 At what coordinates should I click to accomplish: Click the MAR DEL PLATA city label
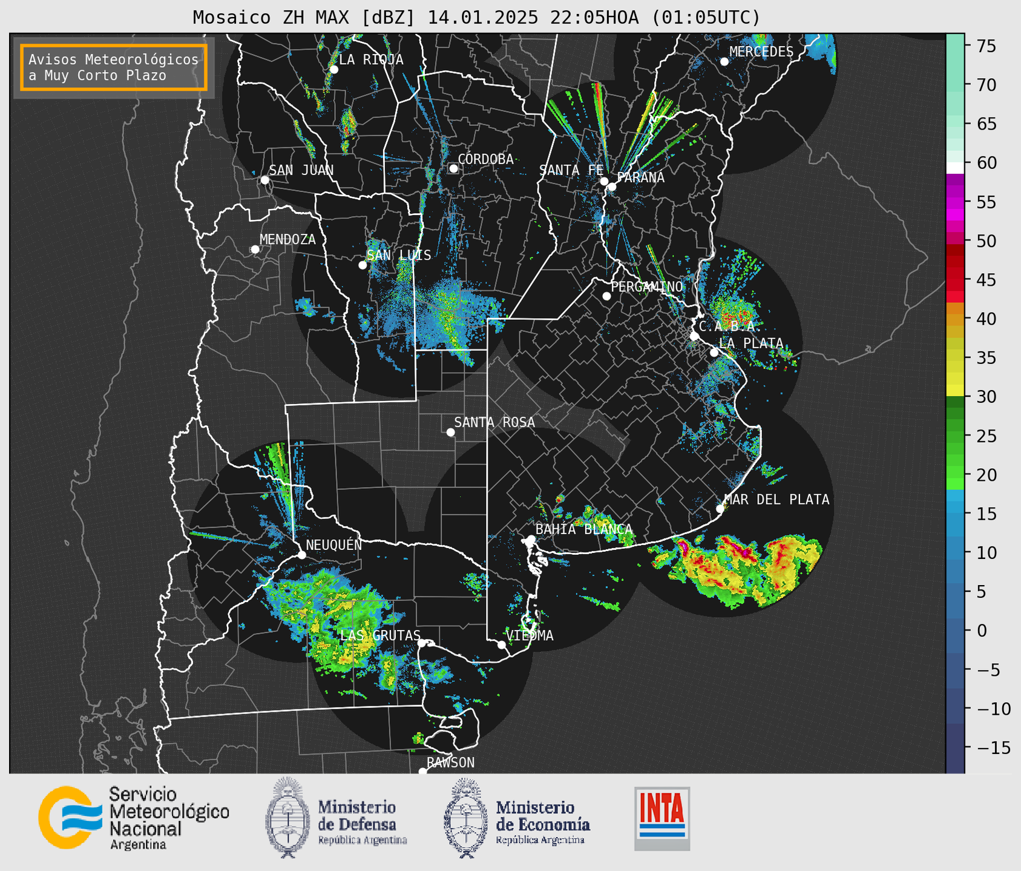(x=776, y=500)
